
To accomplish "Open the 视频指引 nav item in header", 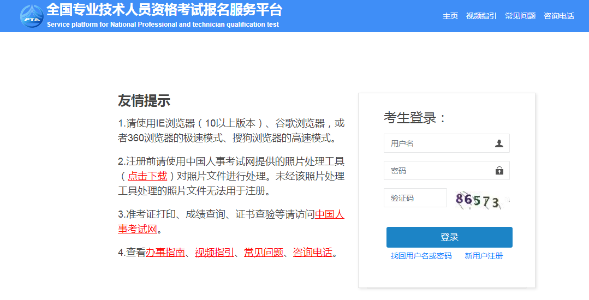I will click(481, 16).
